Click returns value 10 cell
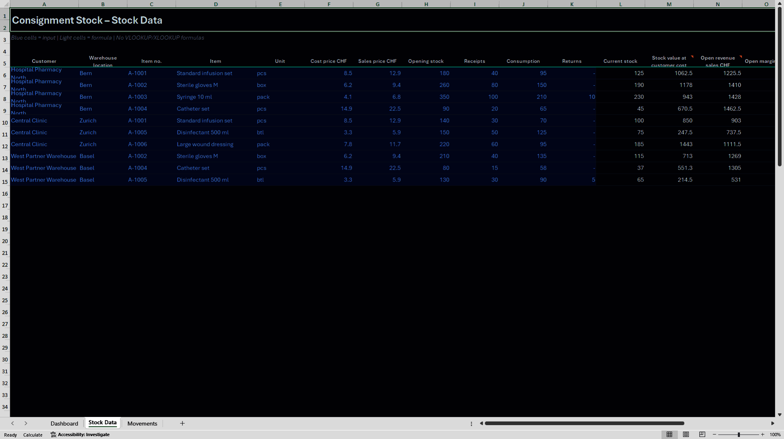Screen dimensions: 784x439 [x=572, y=97]
